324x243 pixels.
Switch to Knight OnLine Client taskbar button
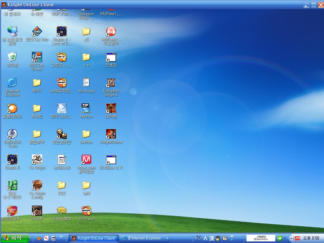(94, 238)
